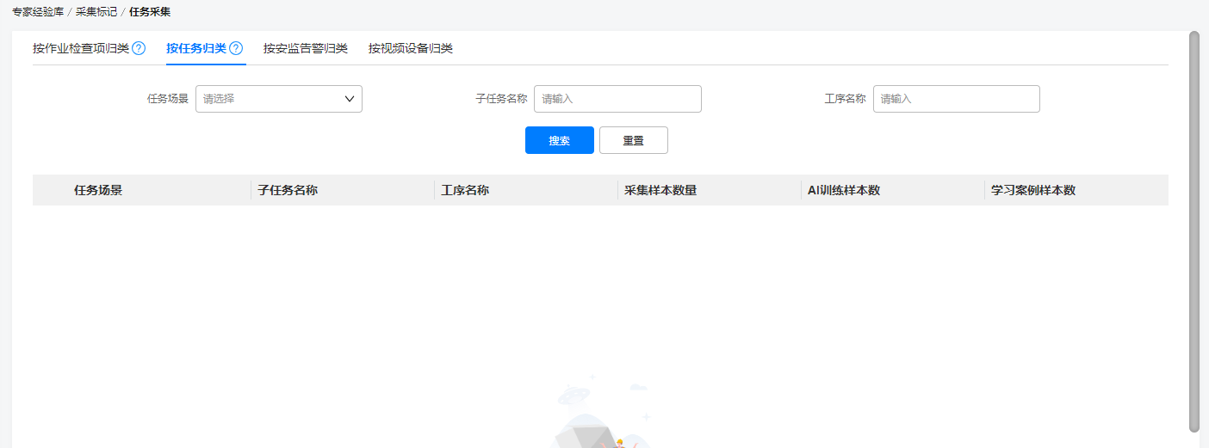The width and height of the screenshot is (1209, 448).
Task: Click the 搜索 button
Action: point(560,140)
